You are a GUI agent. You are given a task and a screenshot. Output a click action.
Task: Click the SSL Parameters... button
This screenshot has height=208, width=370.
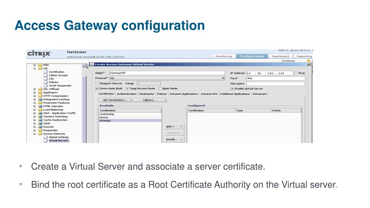[x=115, y=100]
